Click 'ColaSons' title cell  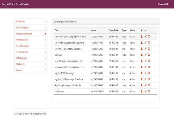point(59,55)
